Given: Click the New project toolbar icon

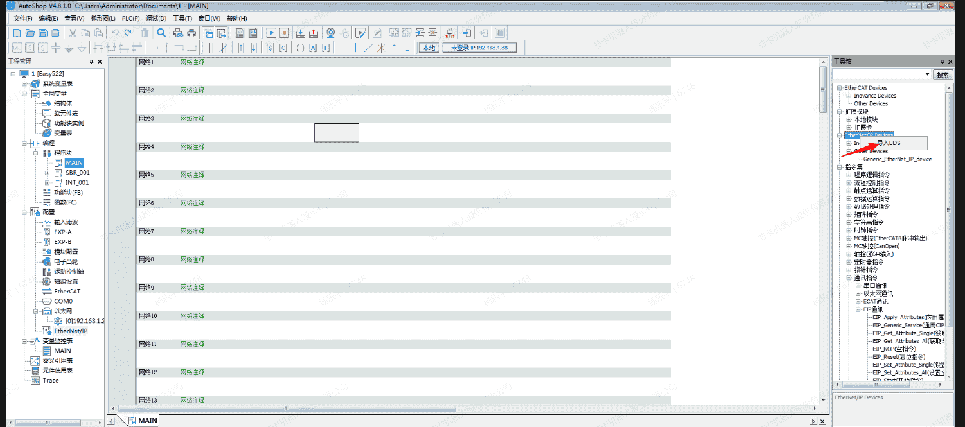Looking at the screenshot, I should pos(17,33).
